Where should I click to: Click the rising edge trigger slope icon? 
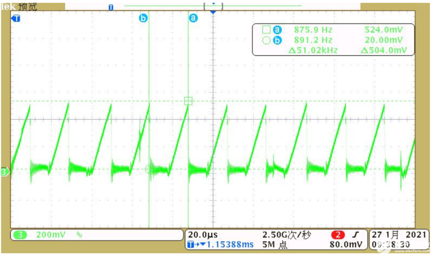pos(356,235)
